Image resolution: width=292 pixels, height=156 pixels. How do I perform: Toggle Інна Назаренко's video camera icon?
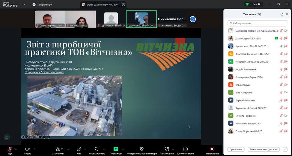(286, 92)
